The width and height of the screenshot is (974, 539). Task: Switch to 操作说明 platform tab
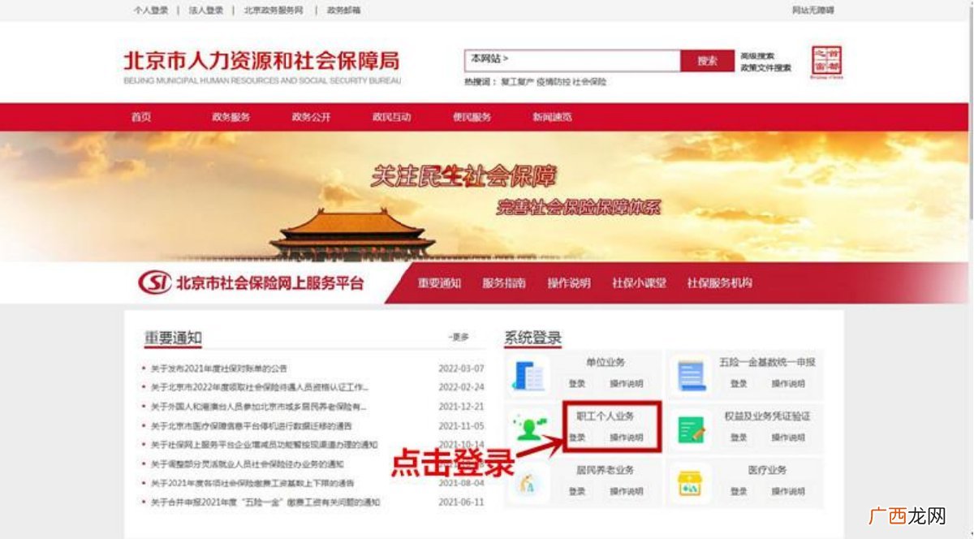click(x=569, y=283)
